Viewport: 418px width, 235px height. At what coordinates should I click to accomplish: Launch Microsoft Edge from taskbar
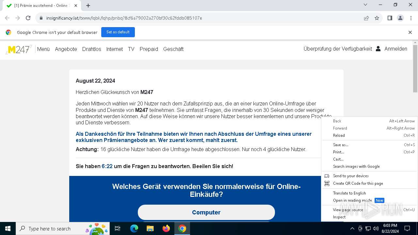(134, 228)
